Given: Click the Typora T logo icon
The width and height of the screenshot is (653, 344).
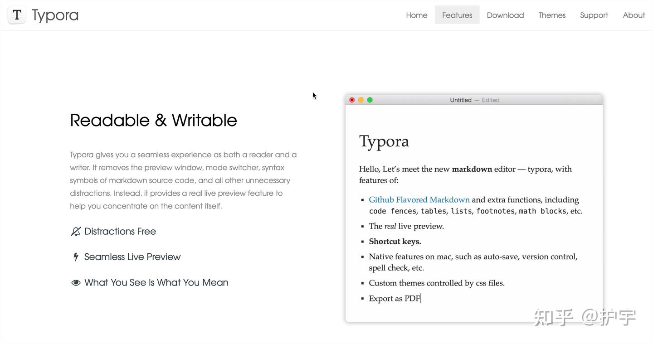Looking at the screenshot, I should coord(17,15).
